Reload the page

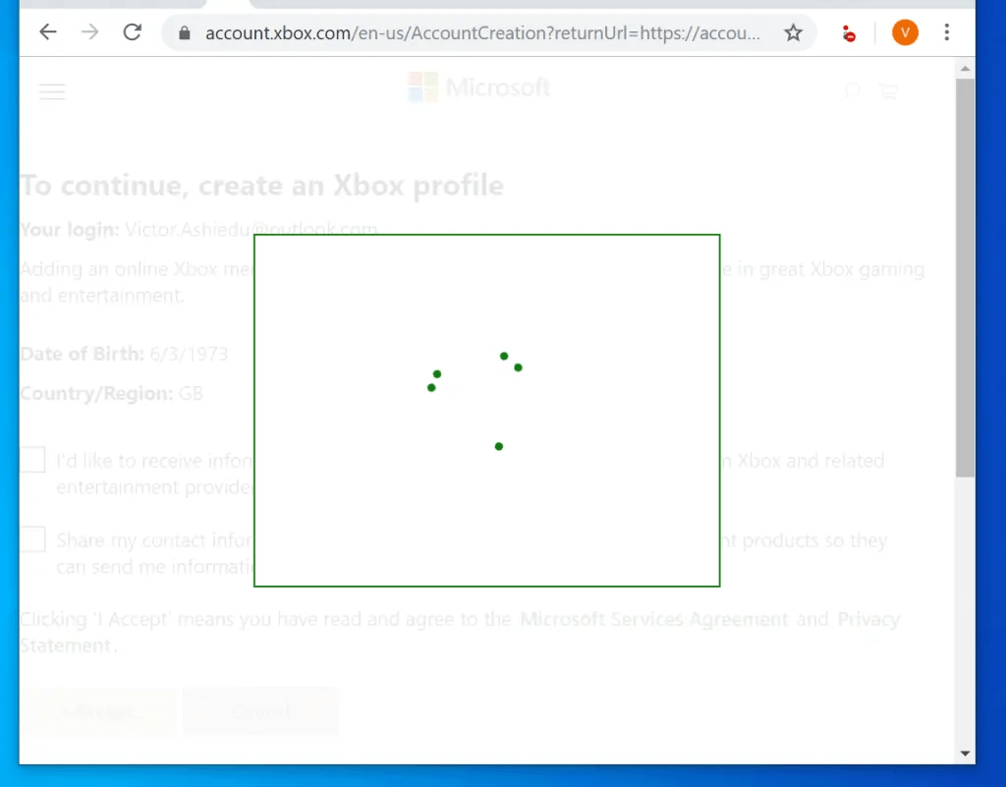point(136,31)
